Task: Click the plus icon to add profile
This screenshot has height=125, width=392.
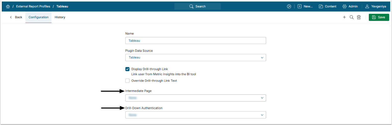Action: (x=344, y=17)
